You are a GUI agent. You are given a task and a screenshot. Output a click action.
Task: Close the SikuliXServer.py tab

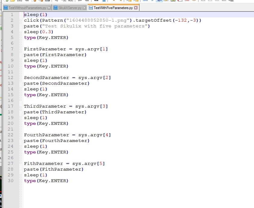[x=84, y=8]
